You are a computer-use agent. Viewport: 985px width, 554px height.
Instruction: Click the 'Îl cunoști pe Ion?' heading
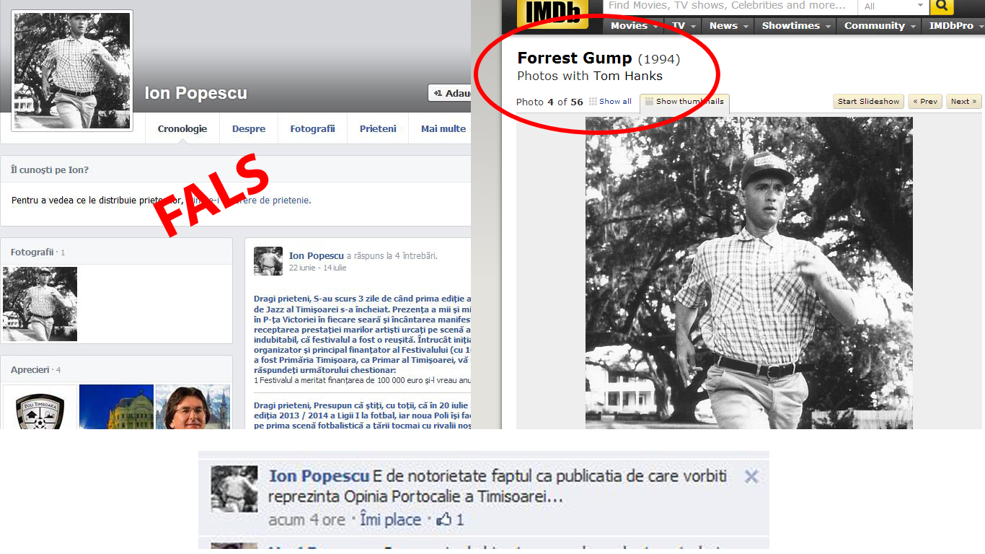click(x=50, y=170)
